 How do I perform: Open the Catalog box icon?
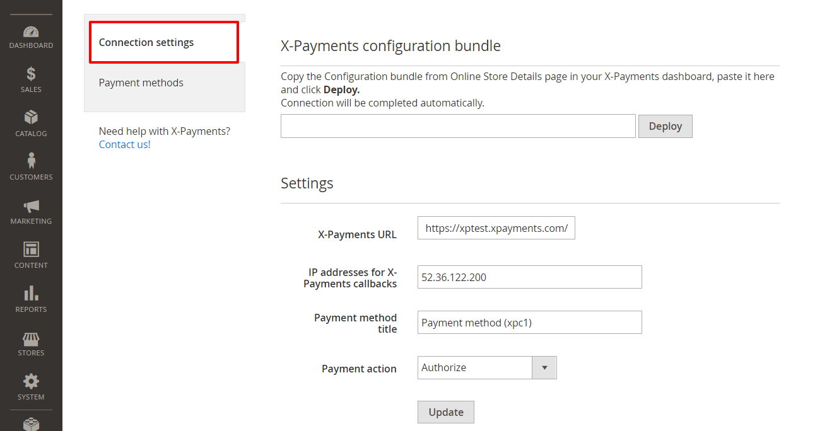click(x=31, y=117)
